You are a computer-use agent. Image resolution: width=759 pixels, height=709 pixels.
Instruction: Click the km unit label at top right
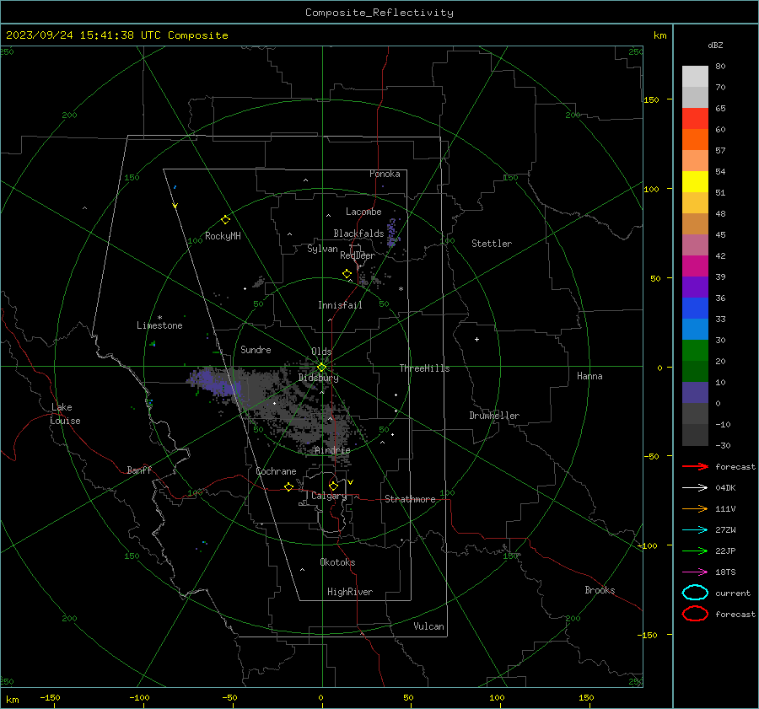[x=659, y=35]
